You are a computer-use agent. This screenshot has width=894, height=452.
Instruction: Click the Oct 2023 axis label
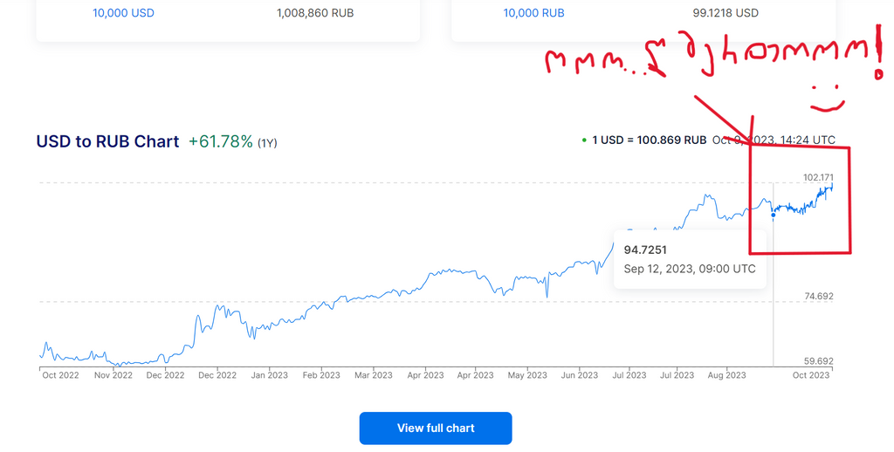(x=810, y=375)
